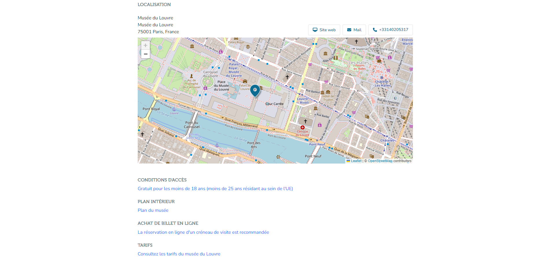Click the Pont Royal label
Viewport: 550px width, 269px height.
(x=151, y=109)
